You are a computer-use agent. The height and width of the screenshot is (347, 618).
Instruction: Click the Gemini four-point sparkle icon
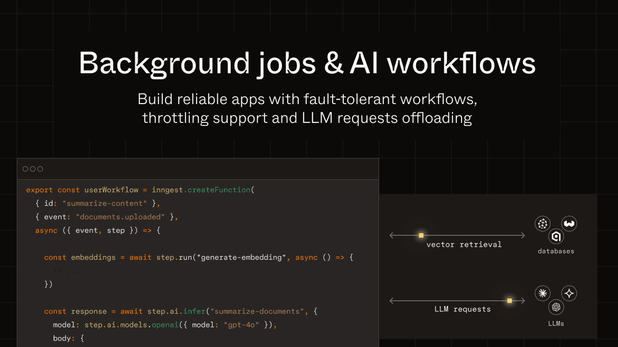pos(569,293)
